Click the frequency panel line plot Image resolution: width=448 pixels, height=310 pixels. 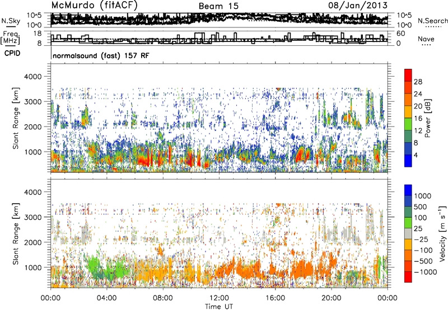pyautogui.click(x=219, y=39)
